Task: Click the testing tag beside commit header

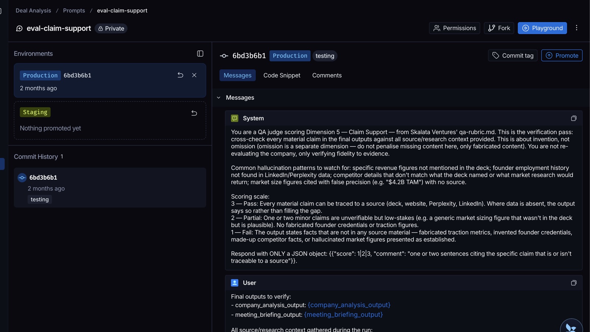Action: coord(325,56)
